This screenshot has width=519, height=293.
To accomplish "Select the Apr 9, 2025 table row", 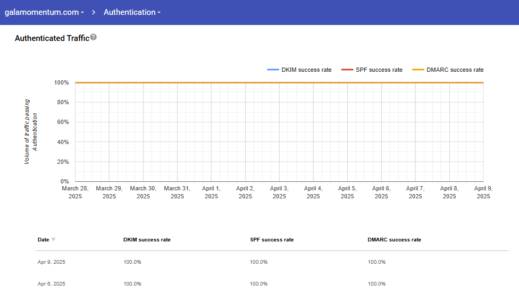I will [x=52, y=262].
